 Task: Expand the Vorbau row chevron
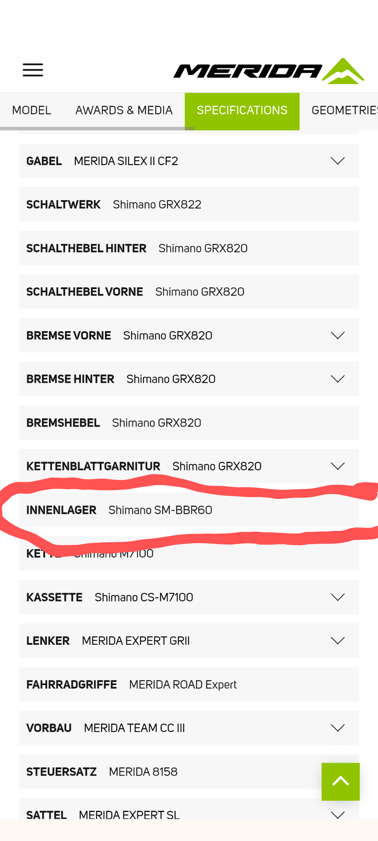338,728
